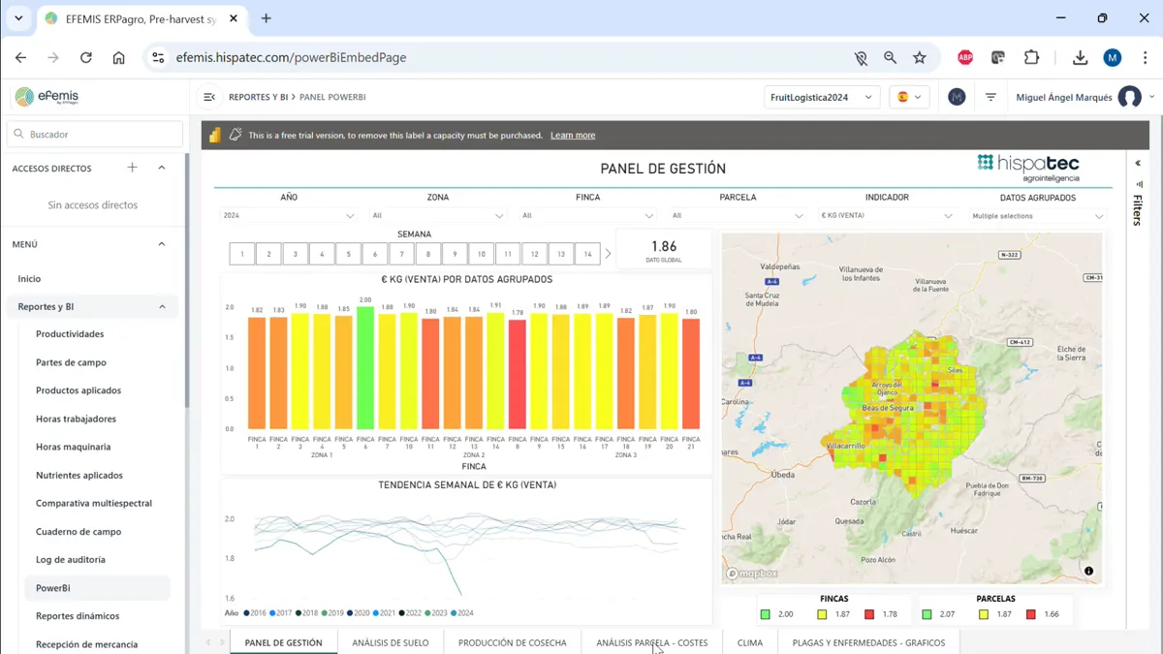Screen dimensions: 1163x654
Task: Add a direct access with plus icon
Action: (133, 168)
